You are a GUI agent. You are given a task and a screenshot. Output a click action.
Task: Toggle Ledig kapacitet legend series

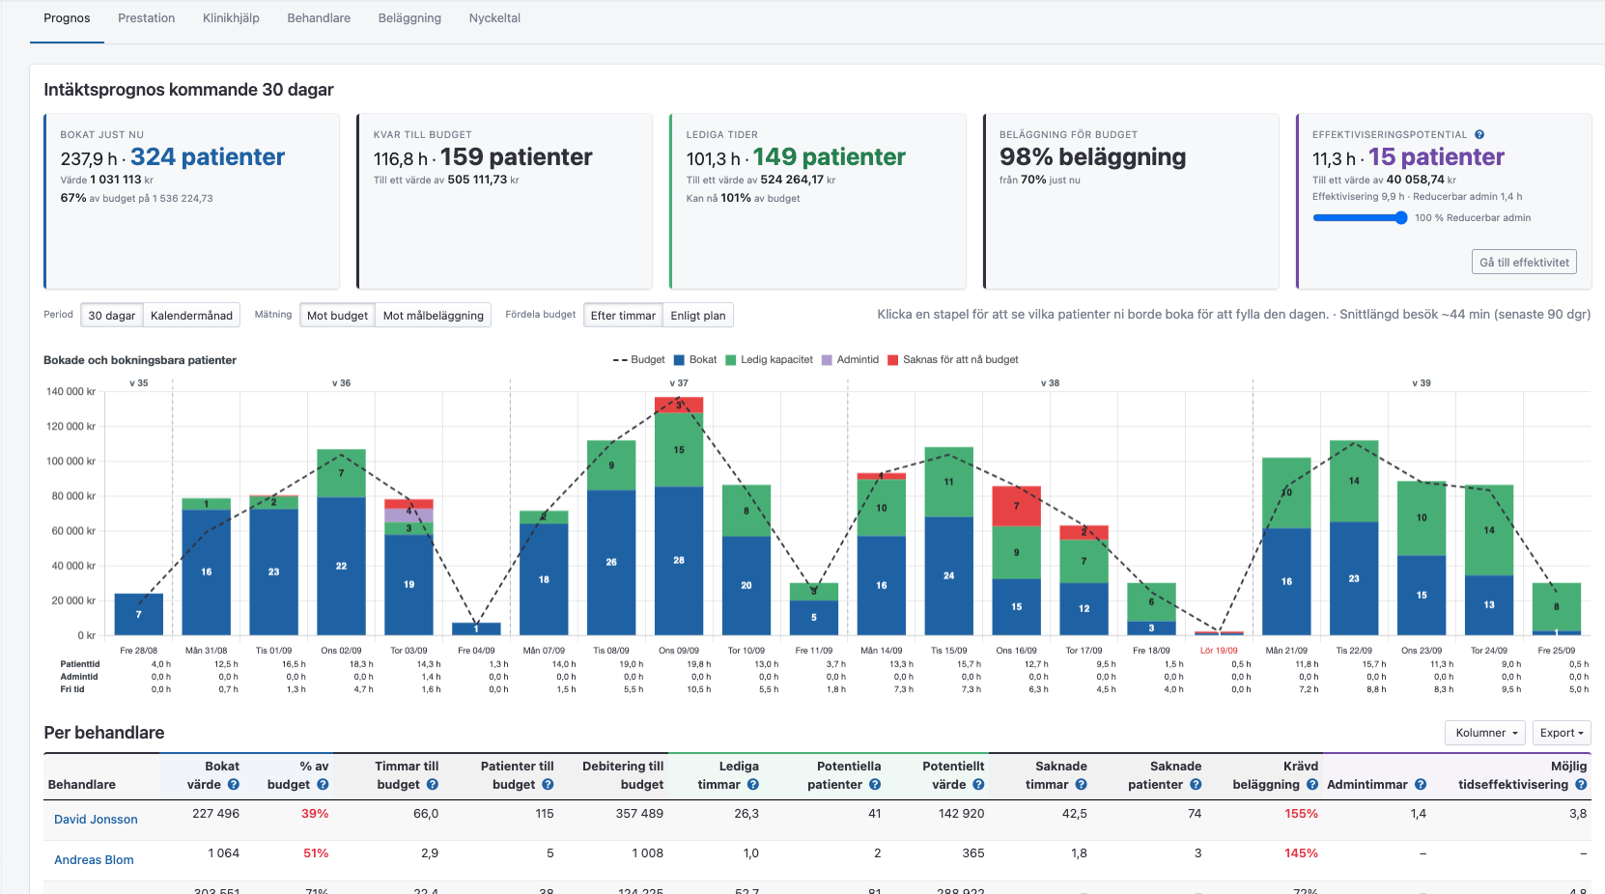click(770, 360)
